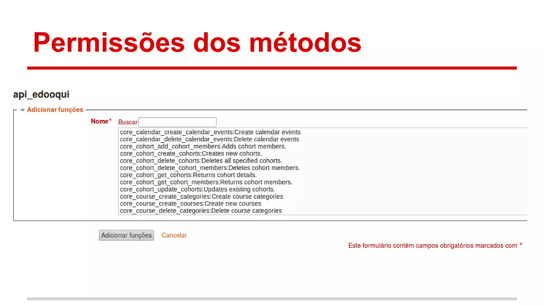Image resolution: width=544 pixels, height=306 pixels.
Task: Collapse the Adicionar funções section triangle
Action: pos(23,110)
